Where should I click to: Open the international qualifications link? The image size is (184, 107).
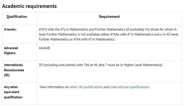click(130, 87)
